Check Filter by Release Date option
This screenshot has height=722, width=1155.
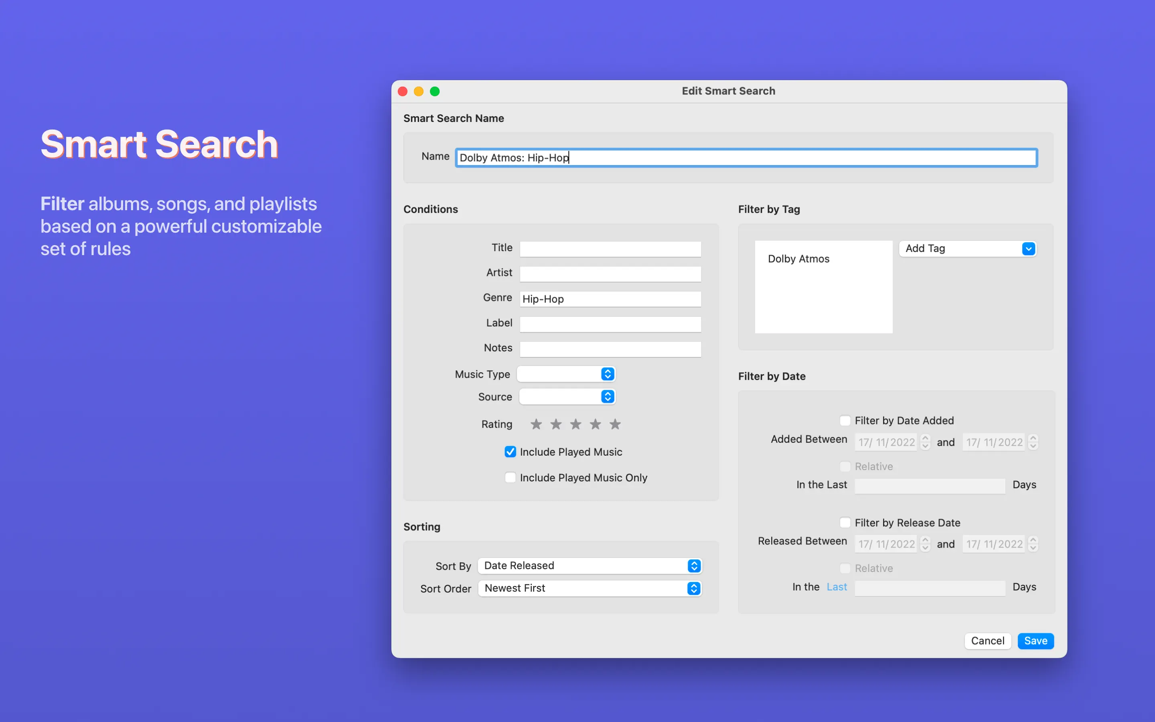pyautogui.click(x=845, y=522)
